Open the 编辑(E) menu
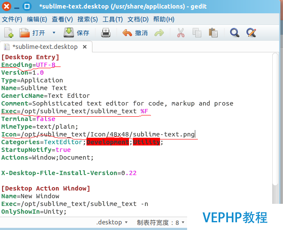Viewport: 283px width, 230px height. point(37,19)
